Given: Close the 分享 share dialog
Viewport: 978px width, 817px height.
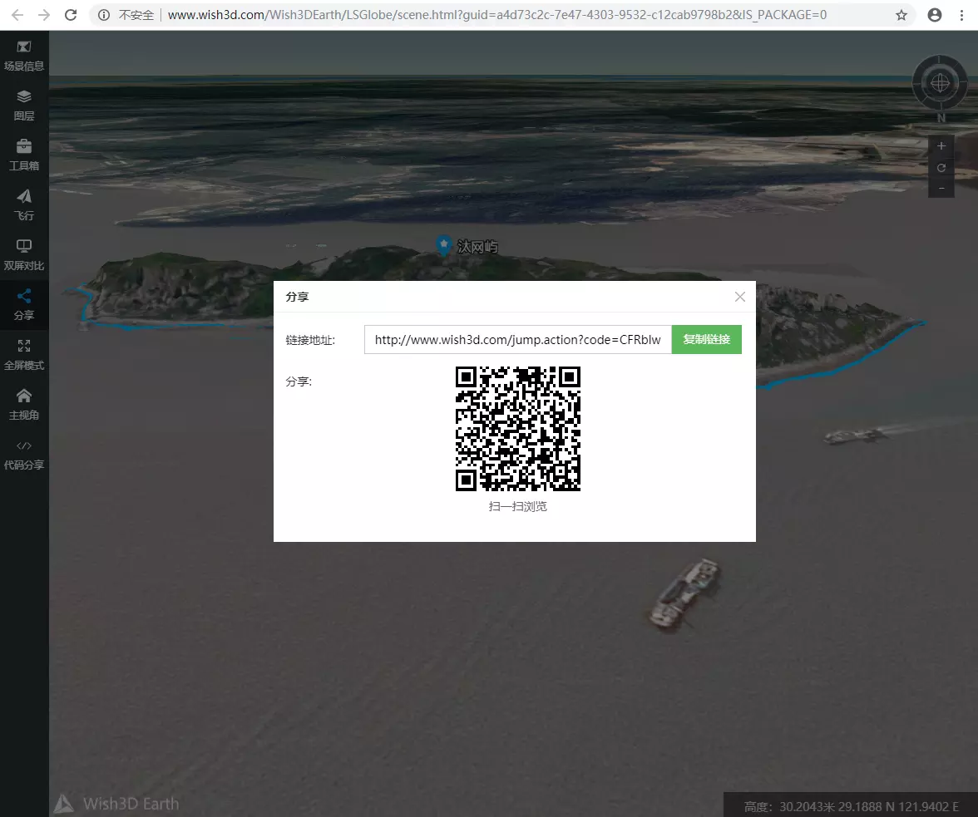Looking at the screenshot, I should click(x=740, y=297).
